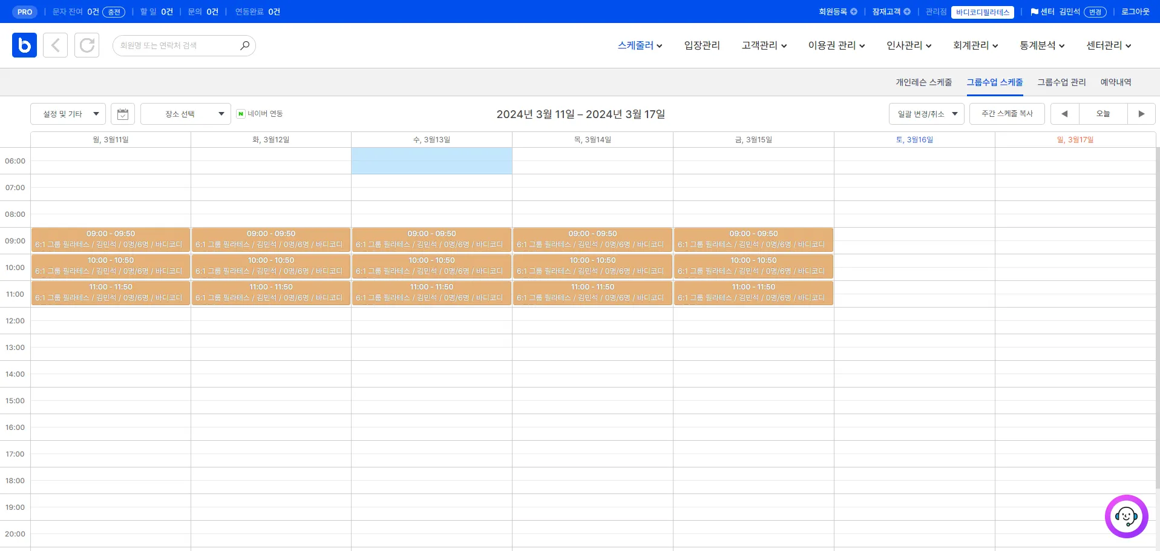Click the plus icon next to 잠재고객
The width and height of the screenshot is (1160, 551).
click(x=907, y=12)
